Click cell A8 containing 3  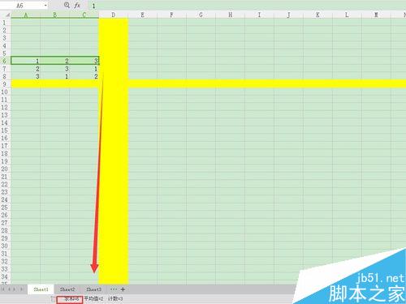point(26,76)
